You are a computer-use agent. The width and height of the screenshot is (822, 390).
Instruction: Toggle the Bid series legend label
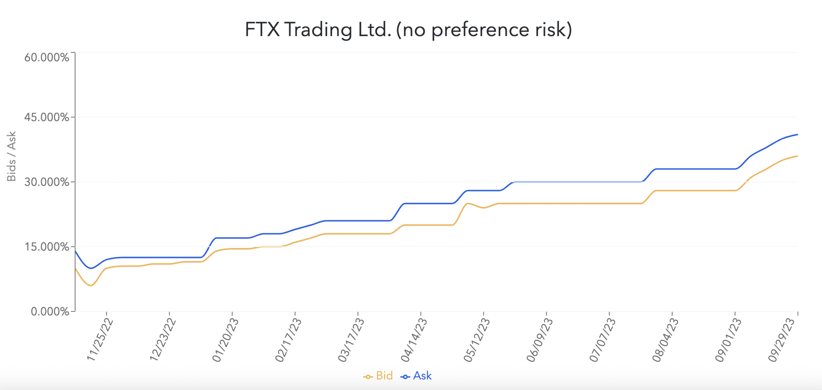[x=384, y=376]
